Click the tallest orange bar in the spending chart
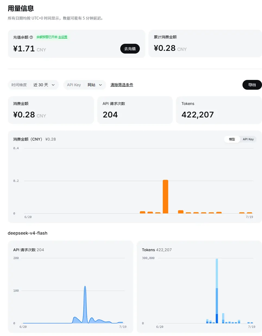This screenshot has height=336, width=262. click(165, 197)
